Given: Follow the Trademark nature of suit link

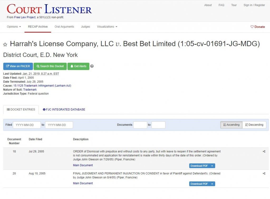Looking at the screenshot, I should point(30,90).
